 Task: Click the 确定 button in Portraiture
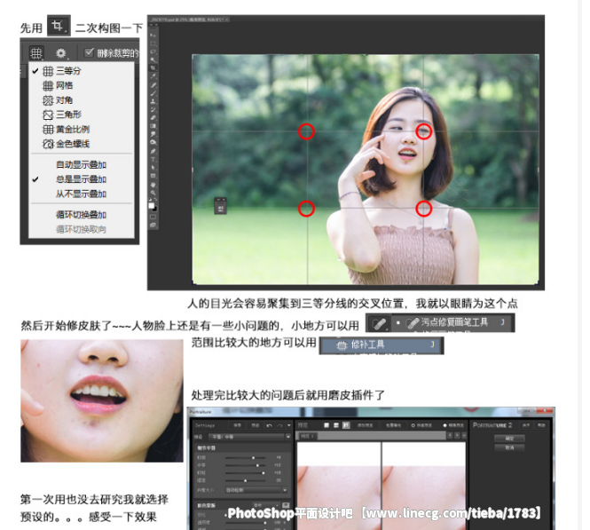[x=509, y=439]
